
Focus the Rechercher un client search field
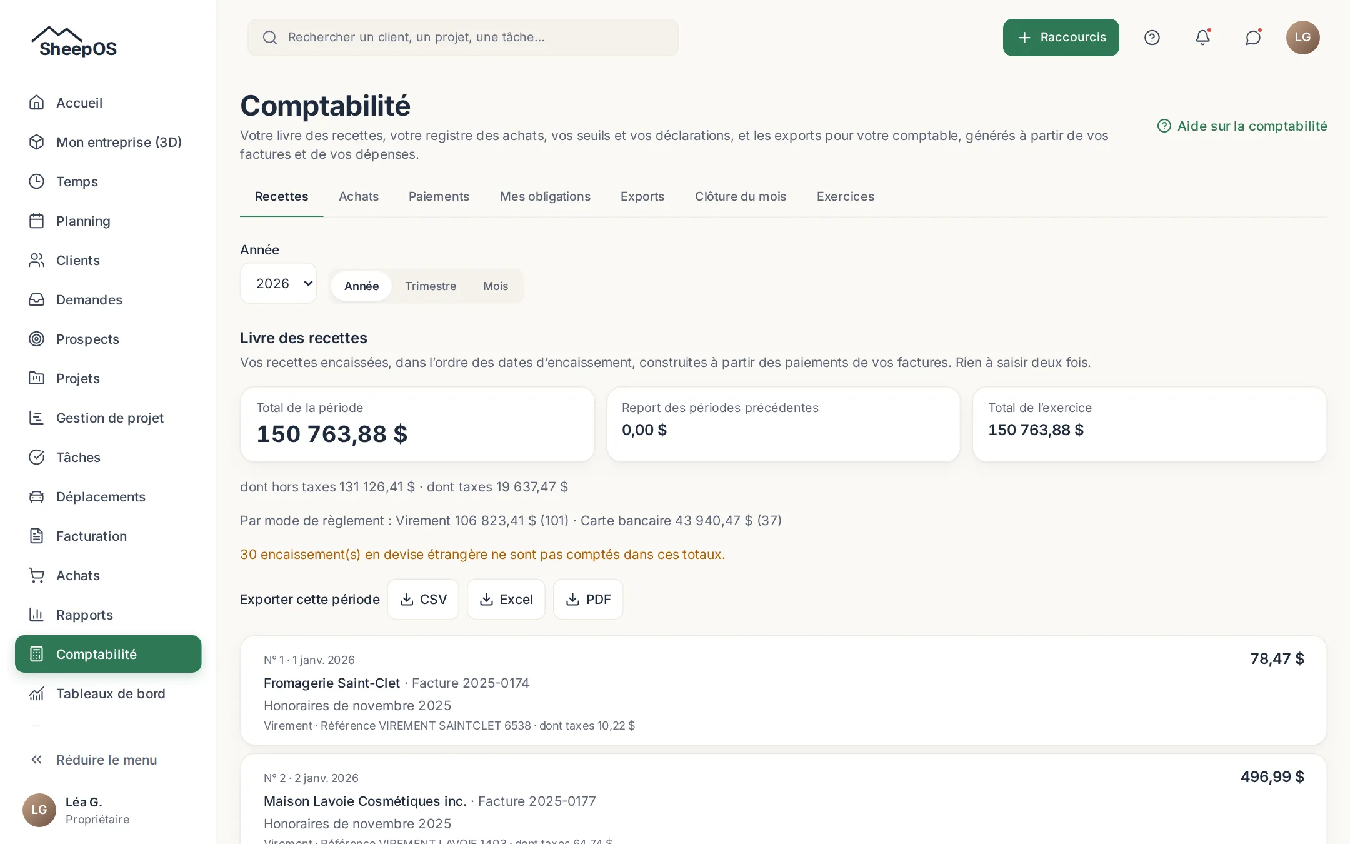click(463, 38)
